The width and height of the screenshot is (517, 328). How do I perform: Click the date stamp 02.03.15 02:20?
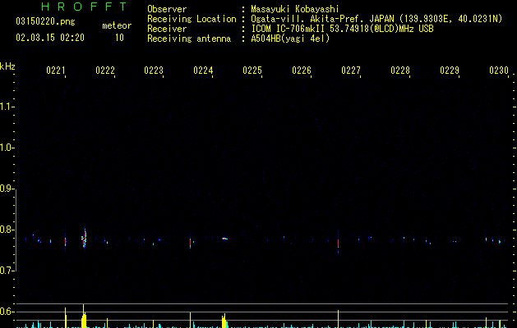coord(50,38)
